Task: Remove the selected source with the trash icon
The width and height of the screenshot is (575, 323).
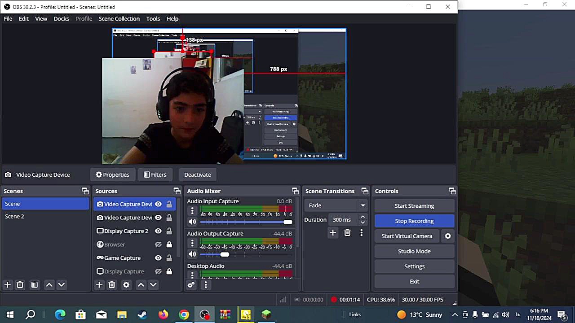Action: 112,285
